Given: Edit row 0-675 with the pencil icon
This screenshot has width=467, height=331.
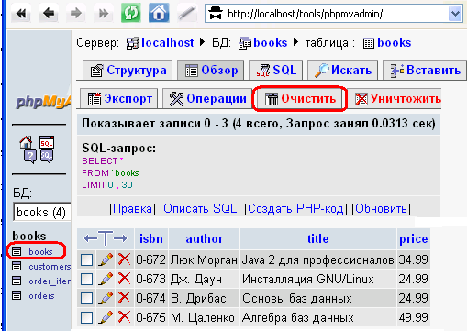Looking at the screenshot, I should (x=106, y=317).
